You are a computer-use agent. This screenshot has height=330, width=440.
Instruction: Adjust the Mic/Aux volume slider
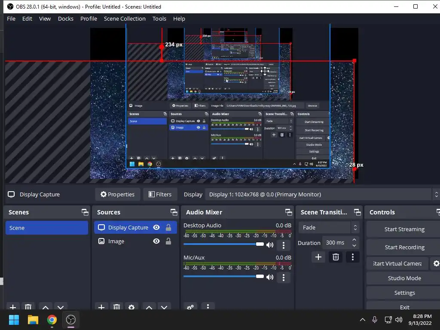223,276
